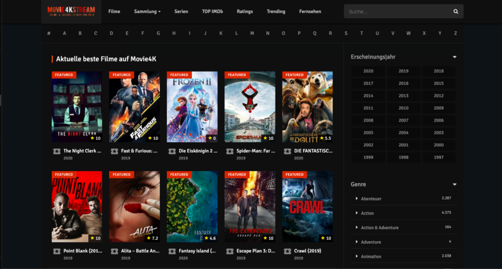Open the Sammlung dropdown menu
Screen dimensions: 502x269
pyautogui.click(x=147, y=11)
